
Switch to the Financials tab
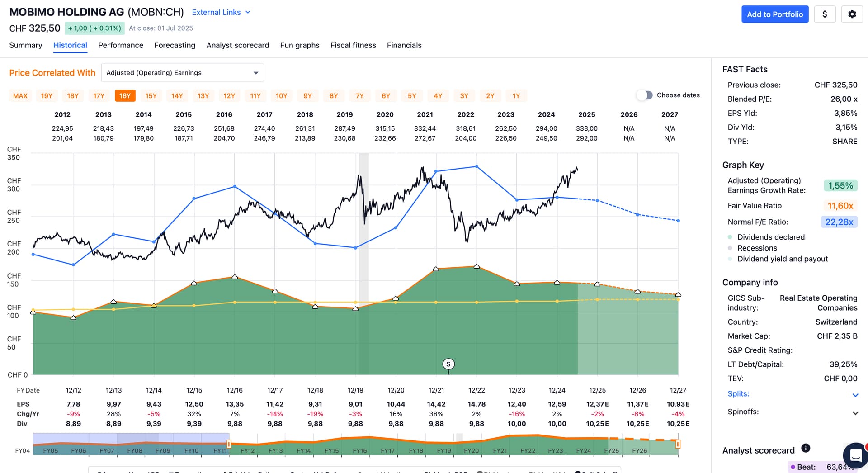coord(404,45)
